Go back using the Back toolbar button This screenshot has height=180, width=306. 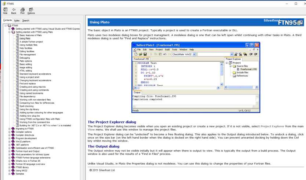tap(14, 11)
